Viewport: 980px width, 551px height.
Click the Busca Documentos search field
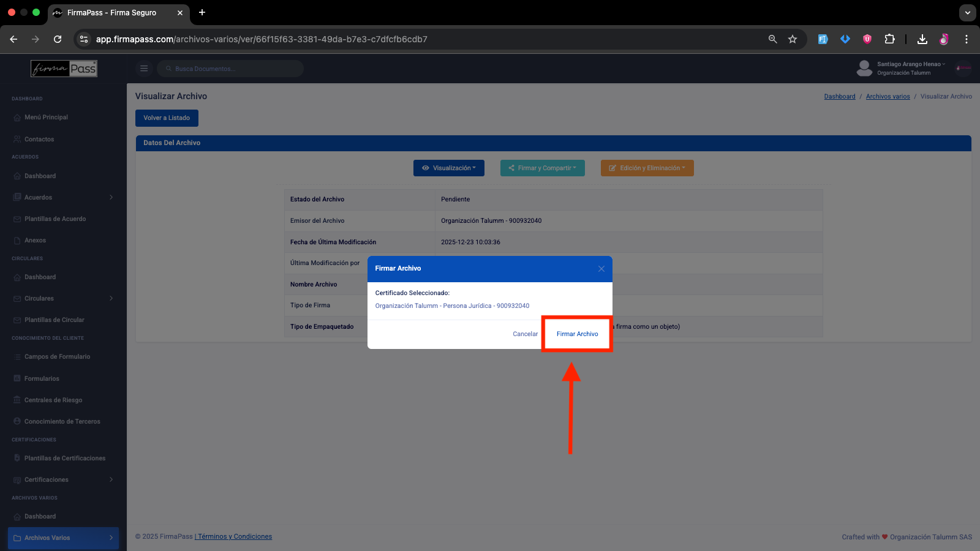point(230,69)
